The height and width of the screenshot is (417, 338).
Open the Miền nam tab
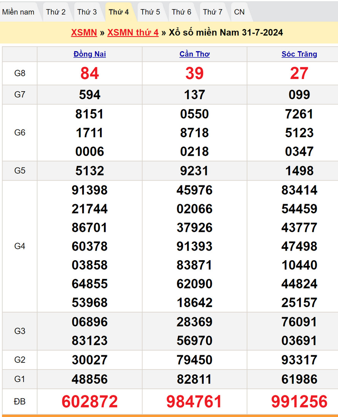tap(18, 12)
